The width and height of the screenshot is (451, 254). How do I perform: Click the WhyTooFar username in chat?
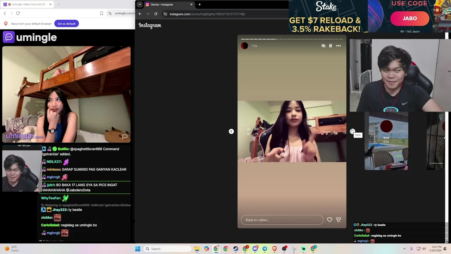pyautogui.click(x=51, y=198)
